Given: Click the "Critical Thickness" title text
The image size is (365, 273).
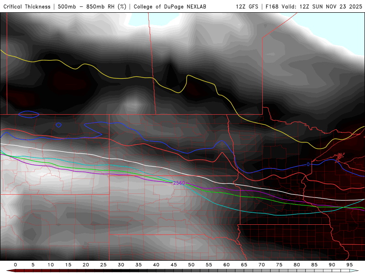Looking at the screenshot, I should (27, 6).
